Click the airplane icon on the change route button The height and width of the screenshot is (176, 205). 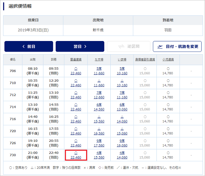(x=160, y=46)
